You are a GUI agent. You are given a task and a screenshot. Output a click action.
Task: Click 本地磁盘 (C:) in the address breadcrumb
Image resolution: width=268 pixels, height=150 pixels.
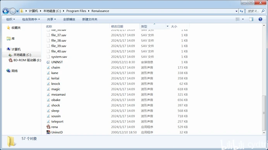pos(52,11)
